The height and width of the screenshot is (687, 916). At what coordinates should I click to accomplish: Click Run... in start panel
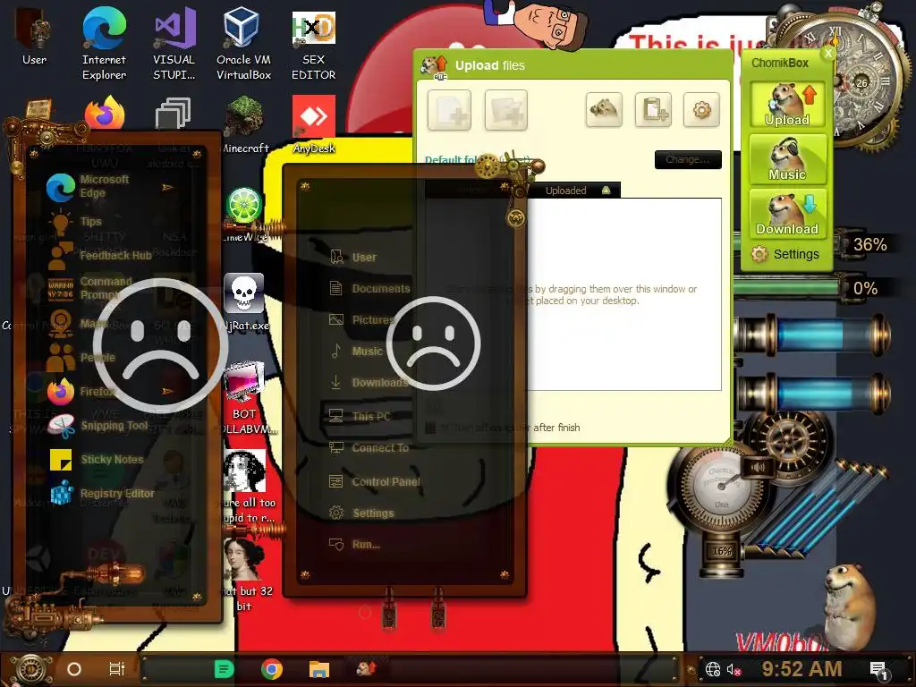pos(354,545)
